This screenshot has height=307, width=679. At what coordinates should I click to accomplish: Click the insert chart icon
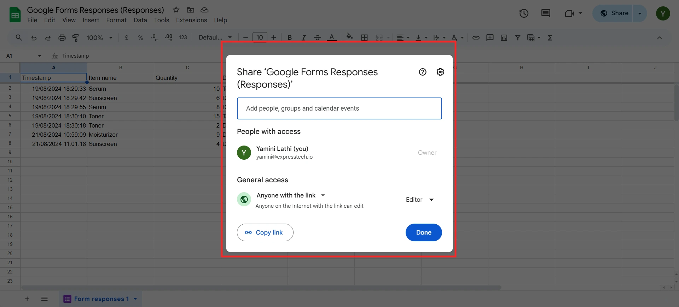(x=504, y=37)
